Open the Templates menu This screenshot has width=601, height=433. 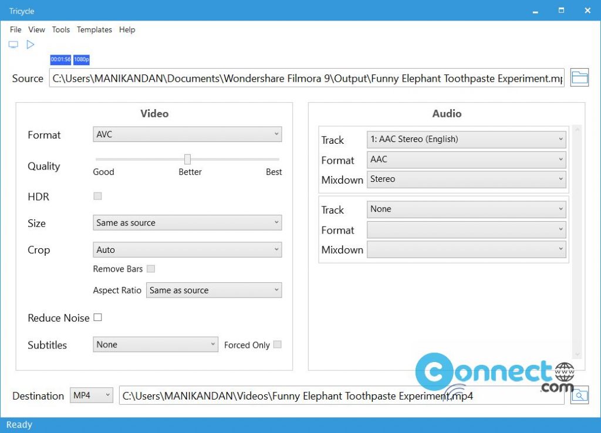94,29
